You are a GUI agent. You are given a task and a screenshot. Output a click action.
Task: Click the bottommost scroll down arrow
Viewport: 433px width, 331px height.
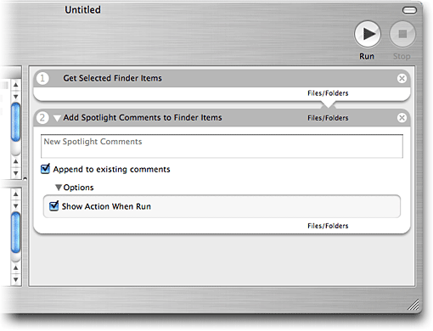coord(16,280)
